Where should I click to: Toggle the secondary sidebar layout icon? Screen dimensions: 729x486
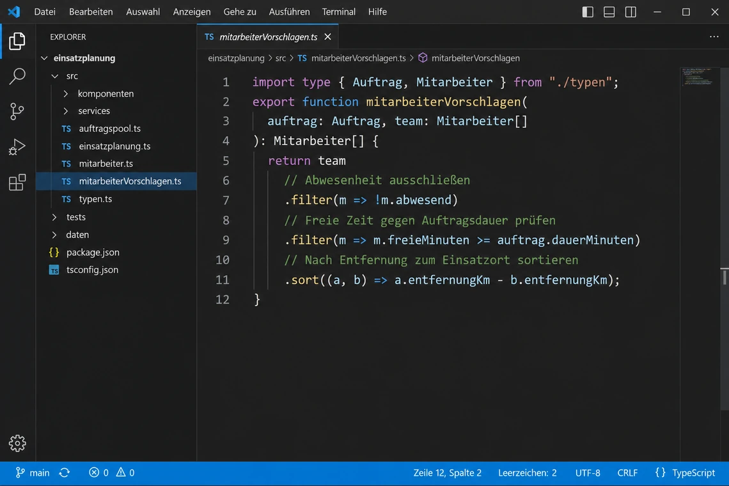click(631, 12)
